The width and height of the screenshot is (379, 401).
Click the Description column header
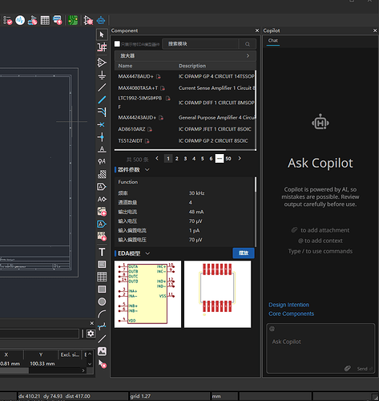192,66
